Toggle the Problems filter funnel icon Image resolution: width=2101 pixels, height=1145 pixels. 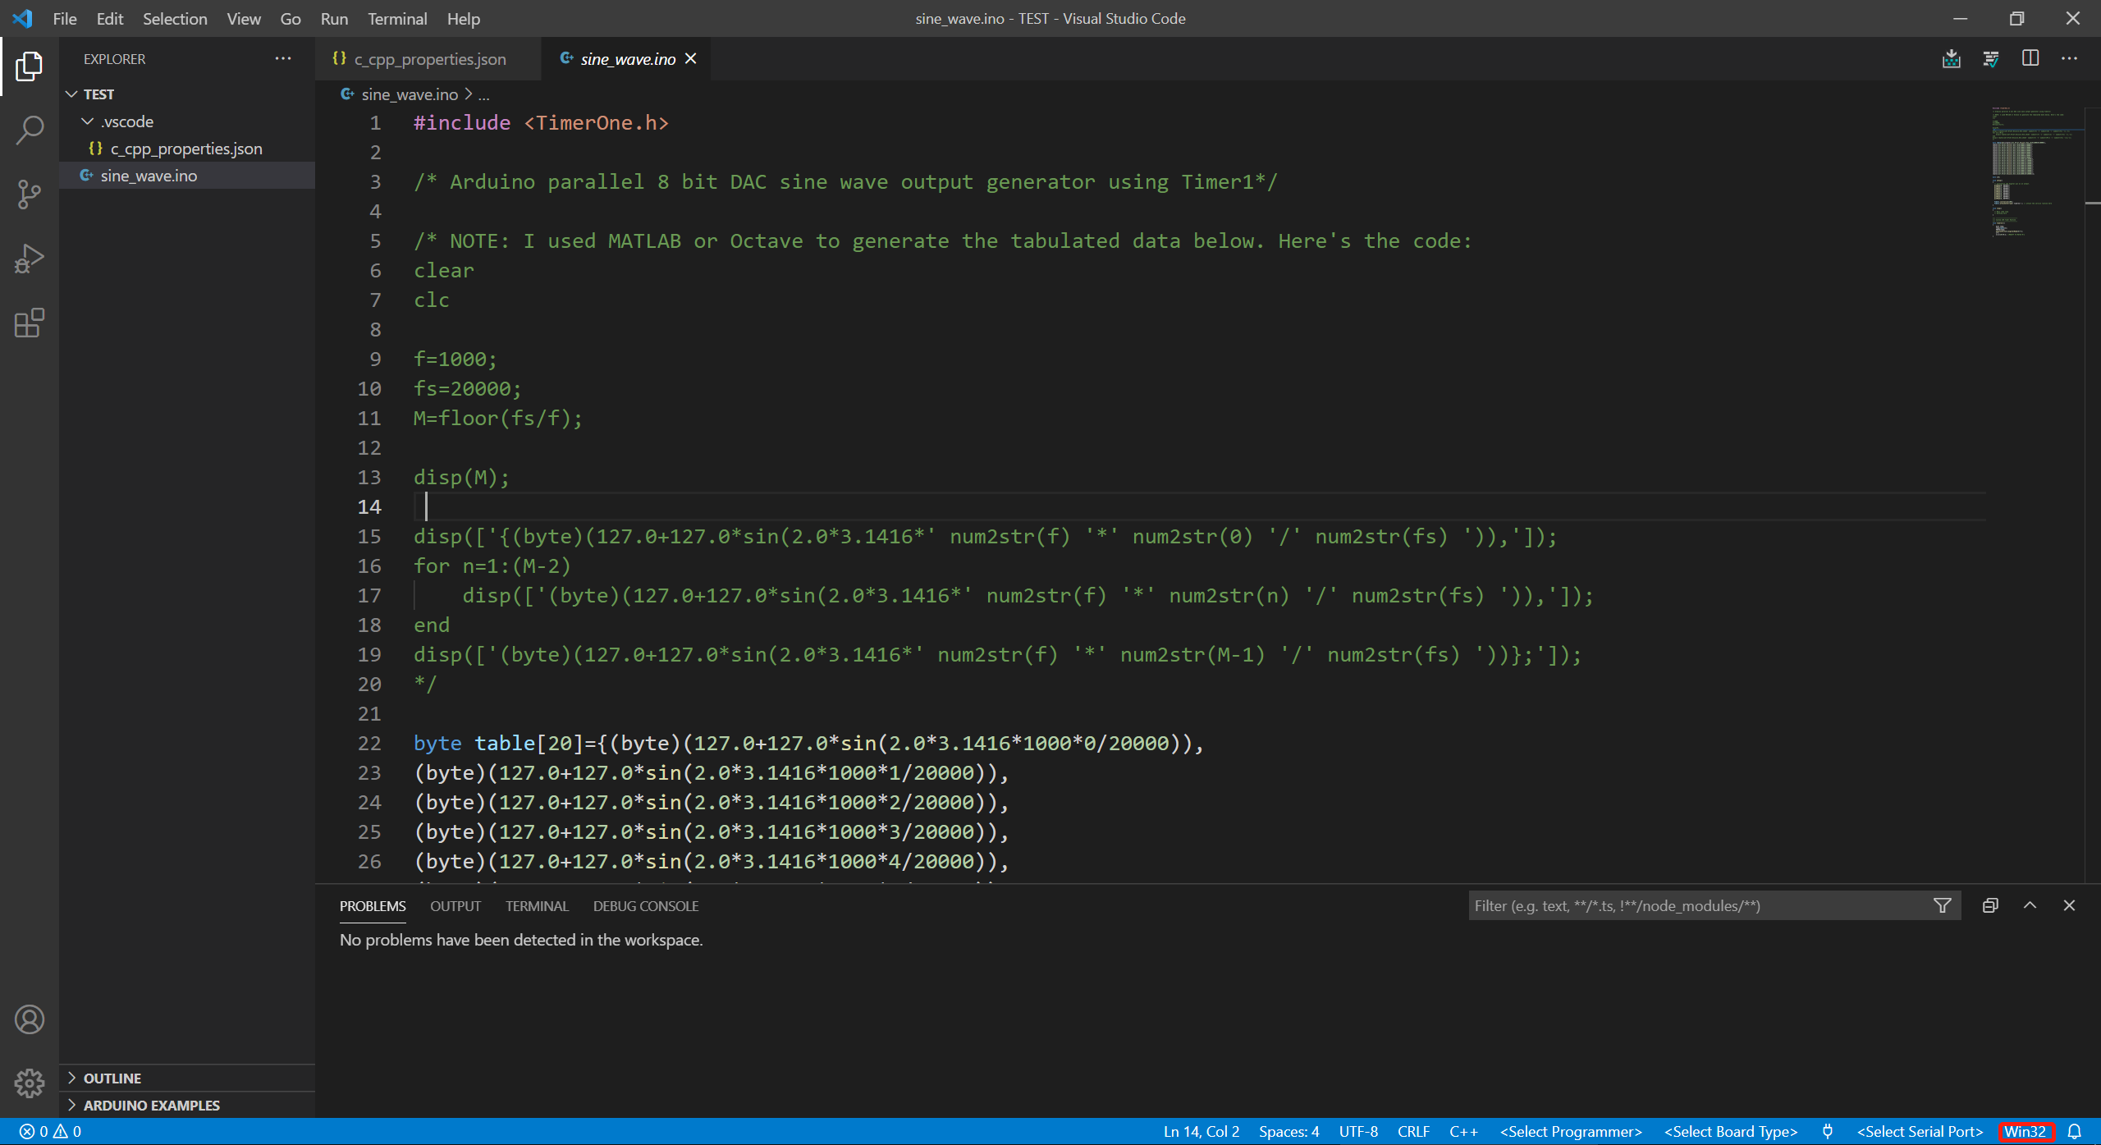[1942, 905]
